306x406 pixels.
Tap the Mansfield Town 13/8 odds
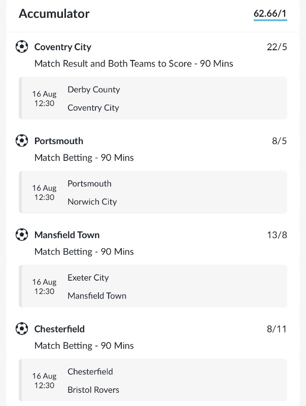click(x=277, y=235)
